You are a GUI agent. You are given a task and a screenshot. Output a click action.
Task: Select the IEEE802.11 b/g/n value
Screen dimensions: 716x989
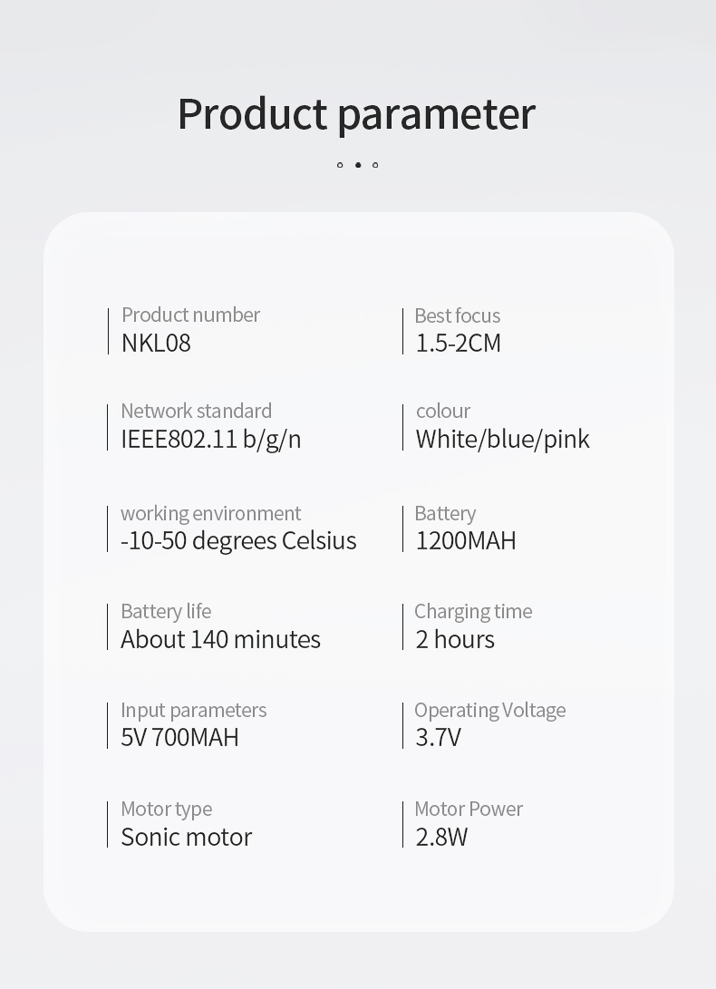[x=210, y=440]
